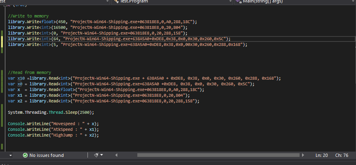Screen dimensions: 356x165
Task: Click the green check health indicator icon
Action: tap(25, 155)
